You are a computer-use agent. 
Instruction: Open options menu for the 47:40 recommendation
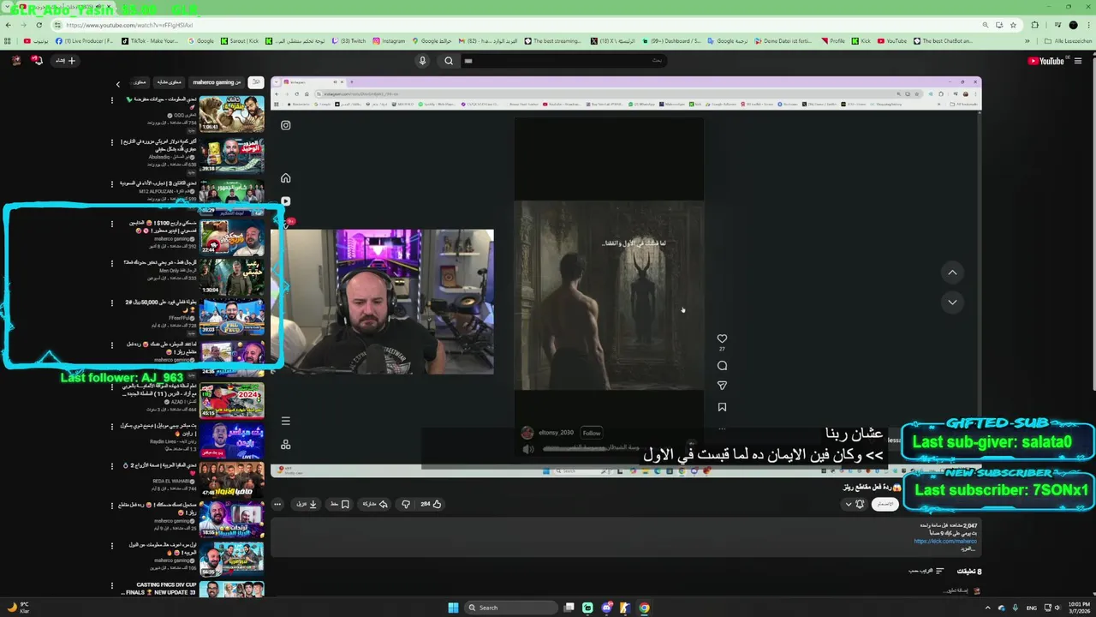click(111, 466)
